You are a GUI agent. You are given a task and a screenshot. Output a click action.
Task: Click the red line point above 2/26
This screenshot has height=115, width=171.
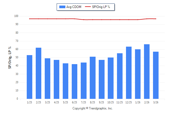click(x=147, y=19)
